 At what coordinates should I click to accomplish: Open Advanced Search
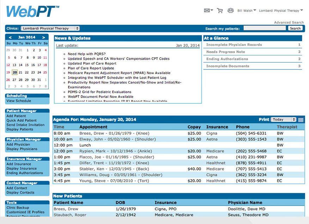[289, 22]
